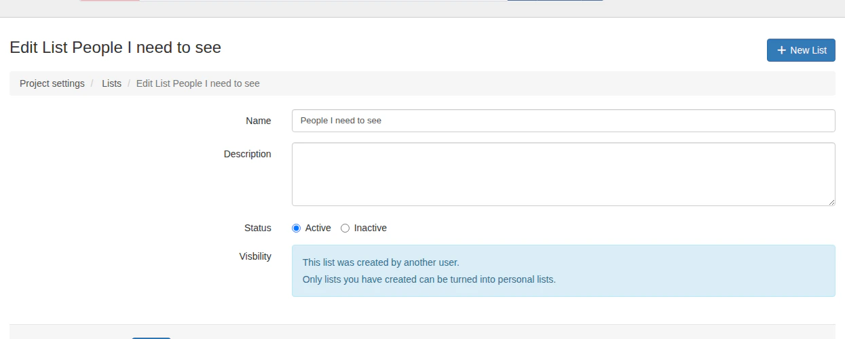
Task: Open Project settings breadcrumb link
Action: (x=52, y=83)
